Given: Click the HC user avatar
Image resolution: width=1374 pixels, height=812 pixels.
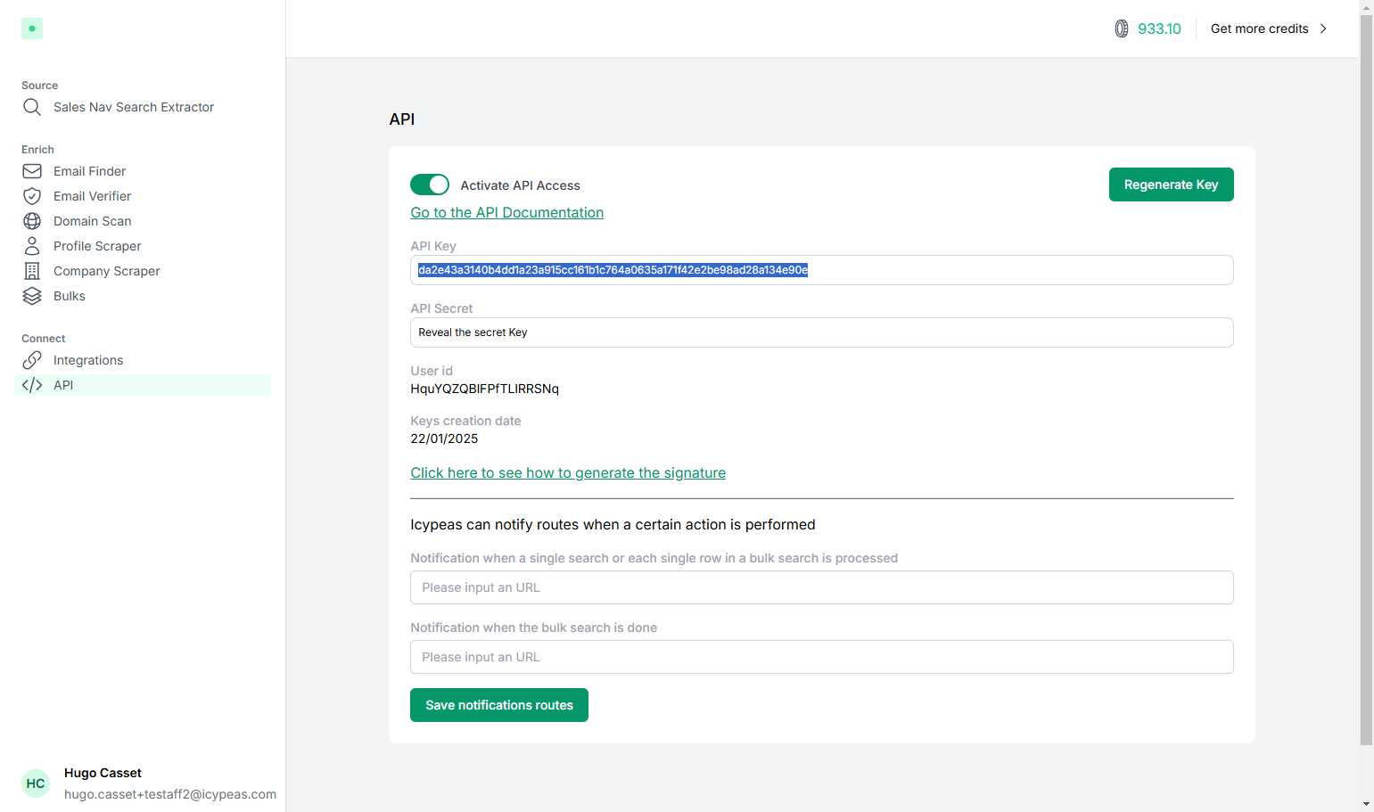Looking at the screenshot, I should coord(36,783).
